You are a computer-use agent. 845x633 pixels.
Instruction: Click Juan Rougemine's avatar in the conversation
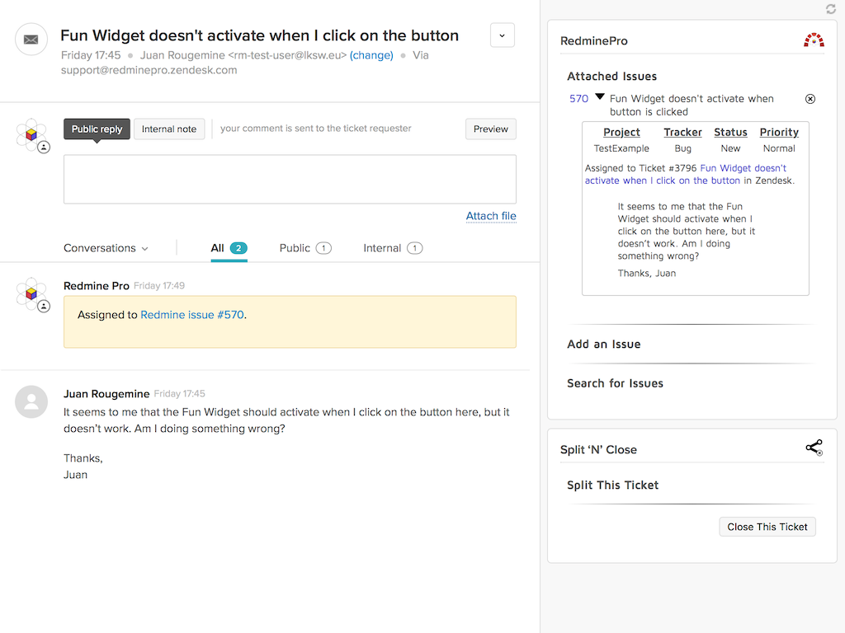[31, 401]
